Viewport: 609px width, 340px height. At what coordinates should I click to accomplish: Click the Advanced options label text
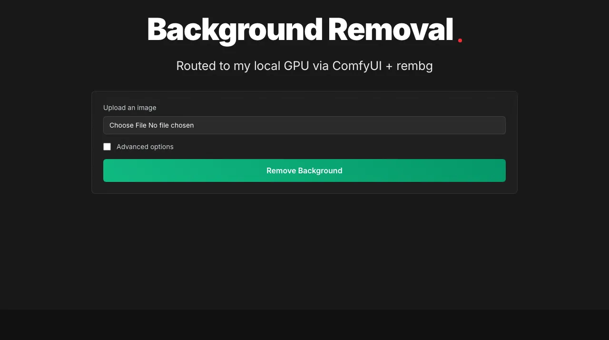coord(145,147)
